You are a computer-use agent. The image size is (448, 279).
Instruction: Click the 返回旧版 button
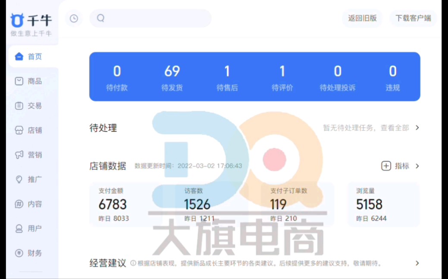[362, 18]
